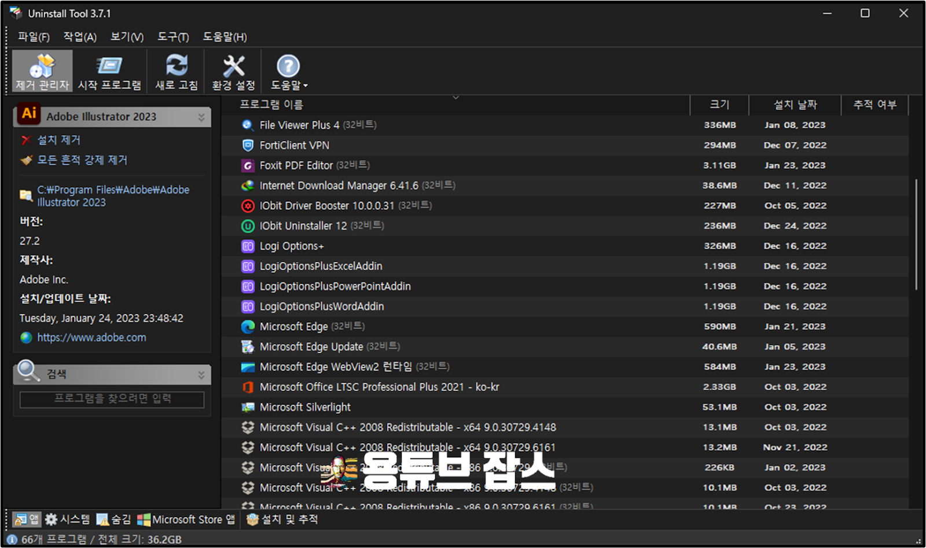Select the LogiOptionsPlusWordAddin row
Viewport: 926px width, 548px height.
point(565,306)
